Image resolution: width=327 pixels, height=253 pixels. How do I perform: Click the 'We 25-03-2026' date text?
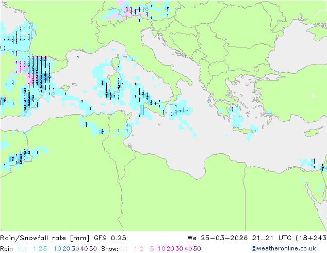(x=218, y=238)
